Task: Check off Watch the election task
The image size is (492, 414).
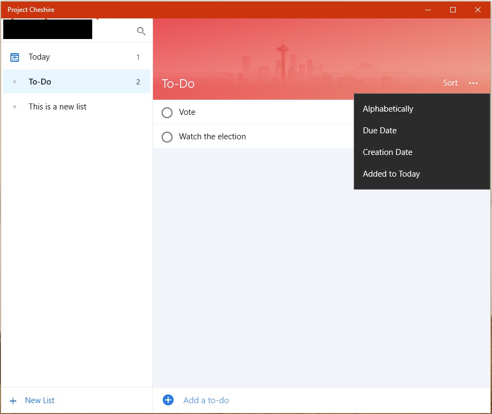Action: pos(167,137)
